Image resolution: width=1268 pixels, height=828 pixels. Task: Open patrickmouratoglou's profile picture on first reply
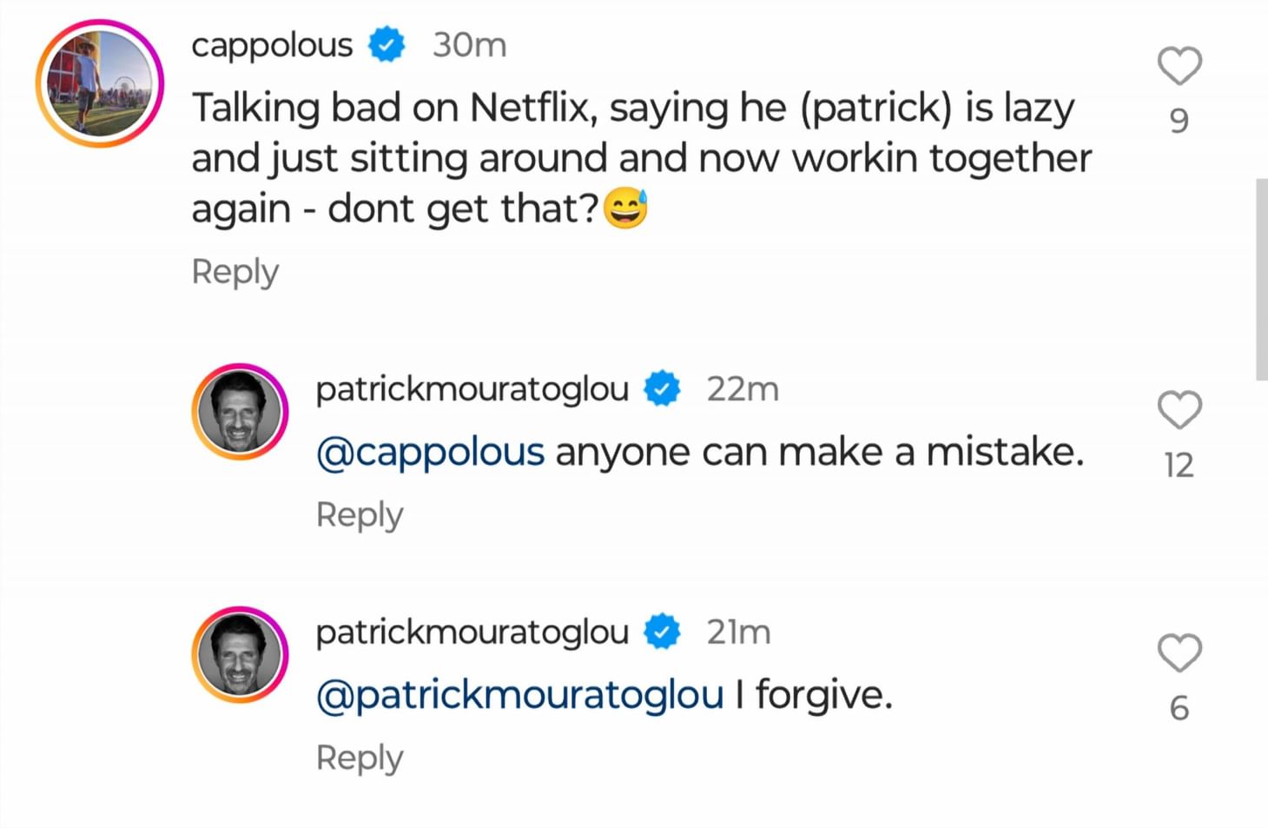click(x=240, y=410)
